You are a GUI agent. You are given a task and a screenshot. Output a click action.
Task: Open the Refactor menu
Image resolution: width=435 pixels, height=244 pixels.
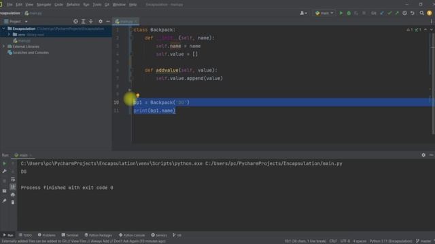73,5
